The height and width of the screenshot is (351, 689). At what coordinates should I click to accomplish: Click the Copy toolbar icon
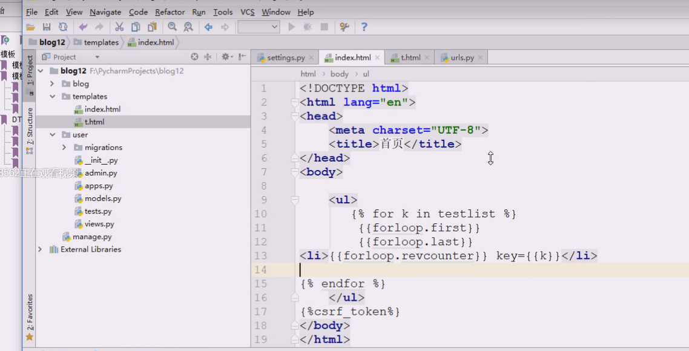pyautogui.click(x=136, y=27)
